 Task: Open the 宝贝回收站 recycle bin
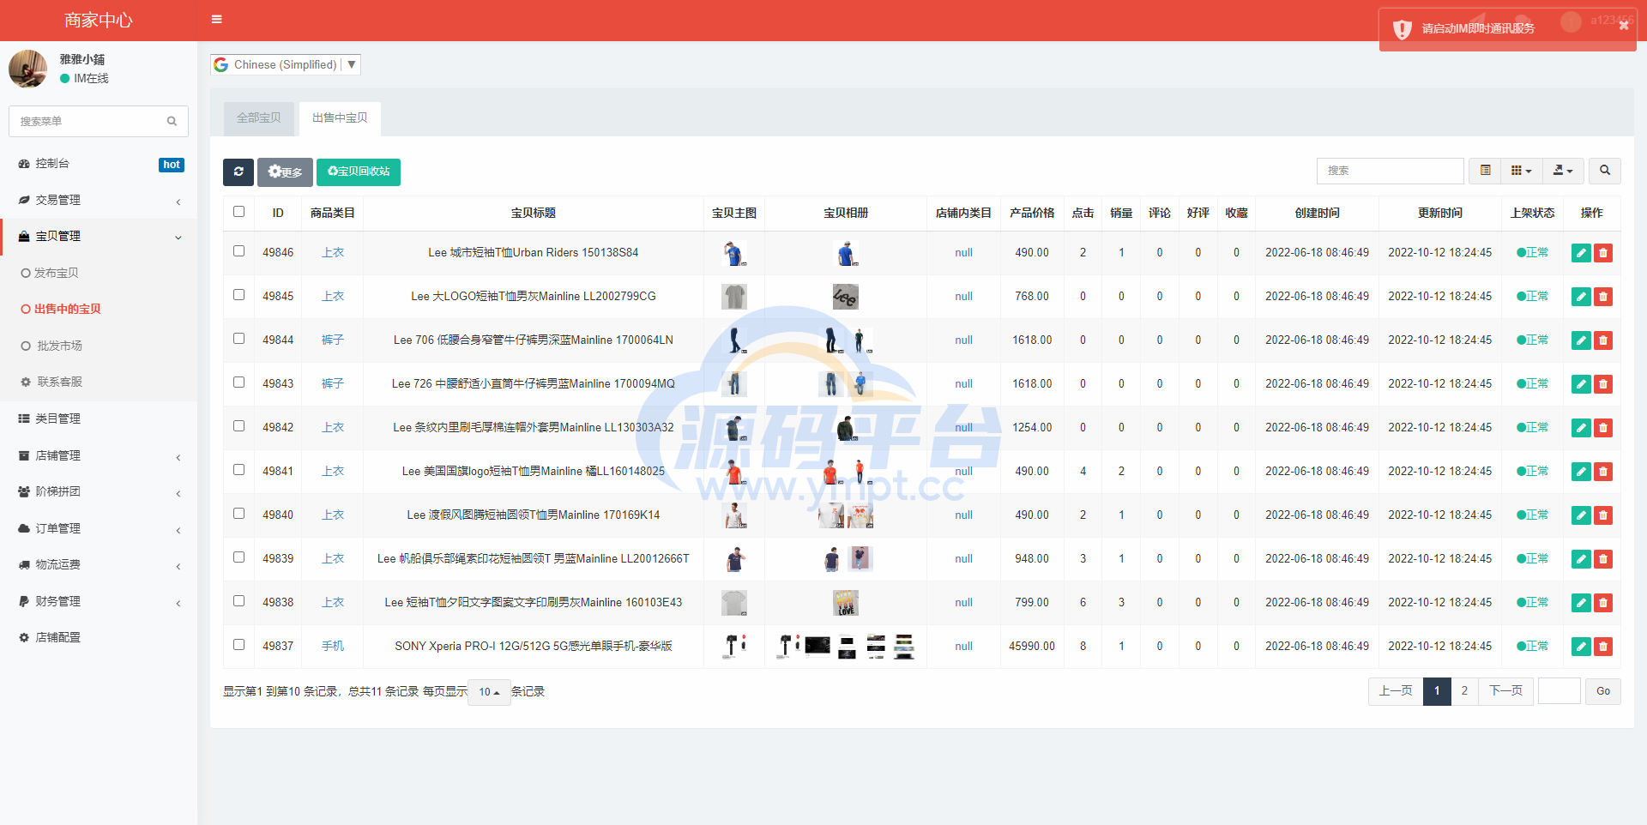(359, 172)
